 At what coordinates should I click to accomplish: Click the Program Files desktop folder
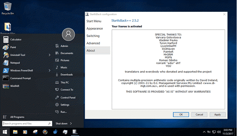click(x=7, y=28)
